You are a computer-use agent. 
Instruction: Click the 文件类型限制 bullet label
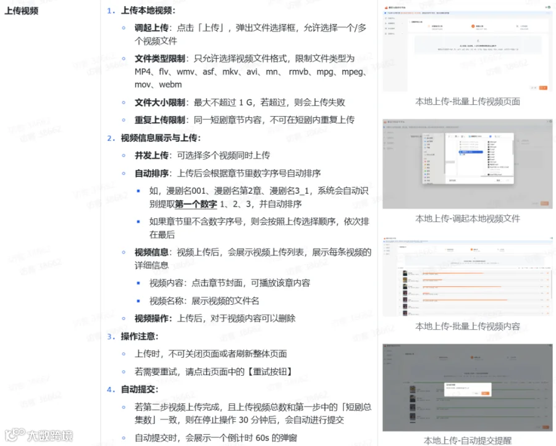159,59
